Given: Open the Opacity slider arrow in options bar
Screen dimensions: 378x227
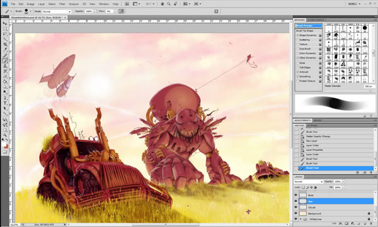Looking at the screenshot, I should [94, 11].
